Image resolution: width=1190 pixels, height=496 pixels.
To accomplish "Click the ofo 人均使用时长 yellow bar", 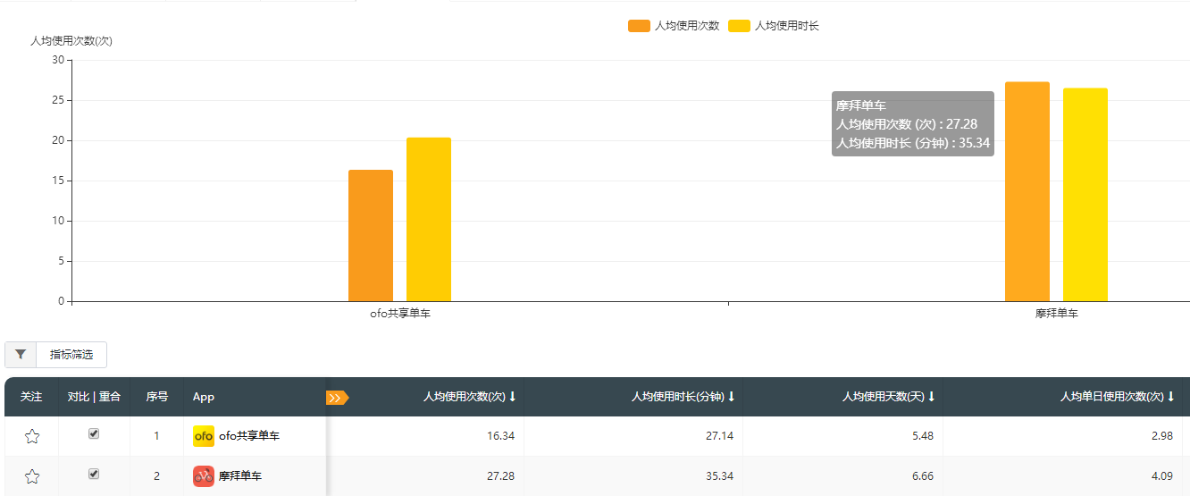I will coord(429,220).
